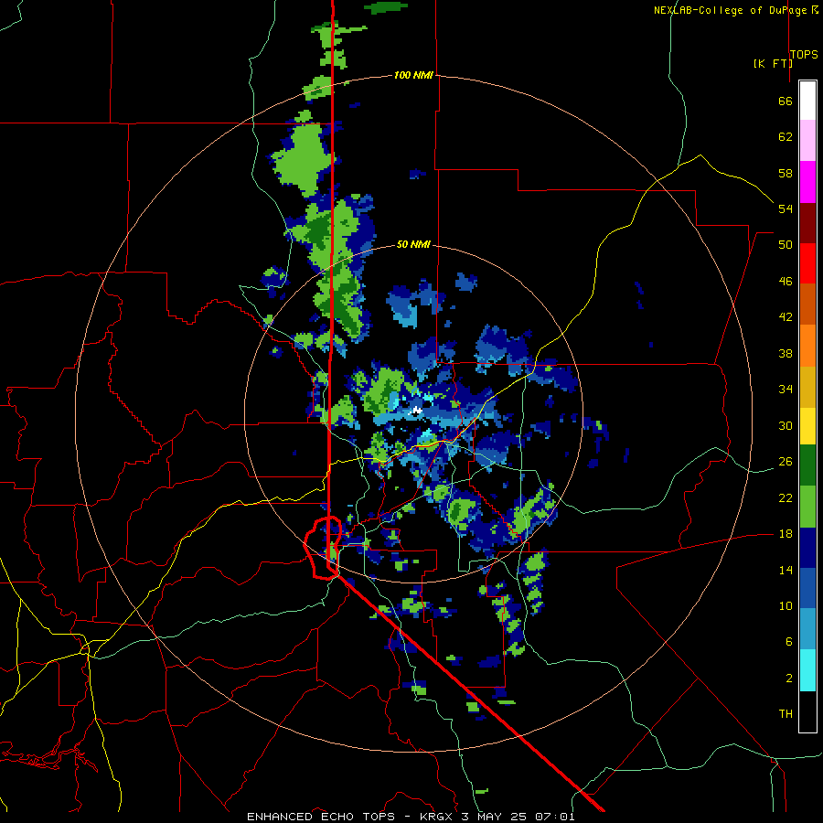The image size is (823, 823).
Task: Click the 07:01 timestamp
Action: point(555,817)
